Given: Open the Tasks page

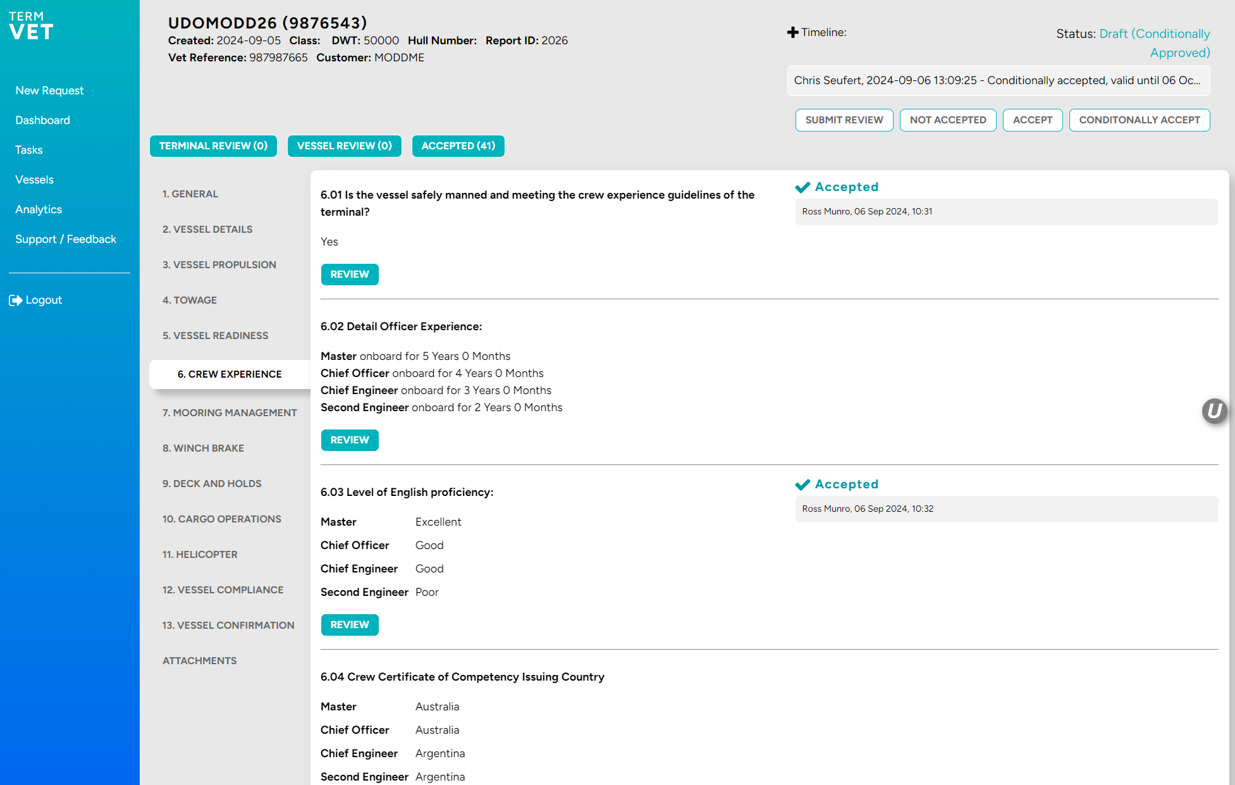Looking at the screenshot, I should point(28,150).
